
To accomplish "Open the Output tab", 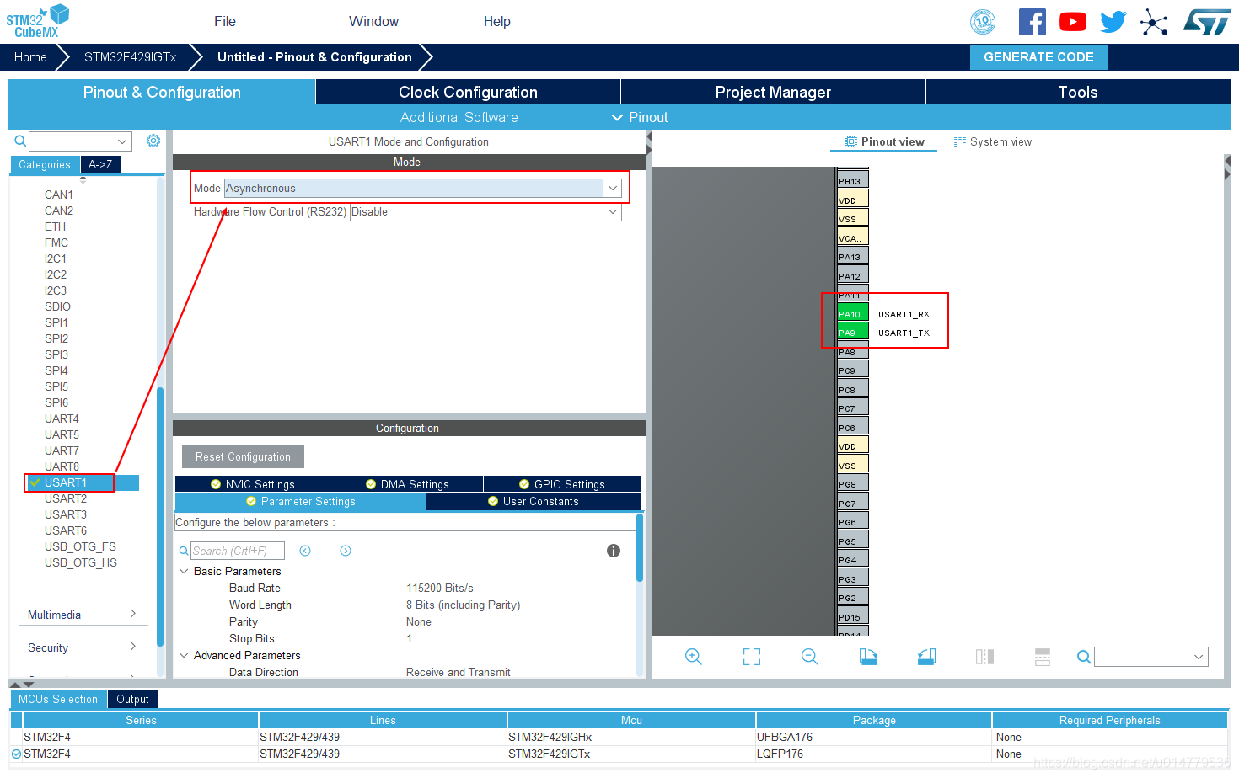I will (132, 699).
